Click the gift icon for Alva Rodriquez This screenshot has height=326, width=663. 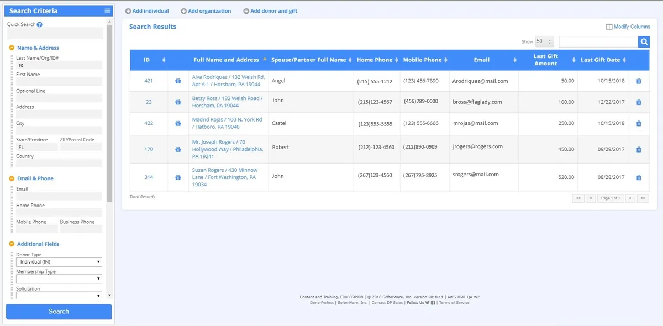[x=178, y=81]
